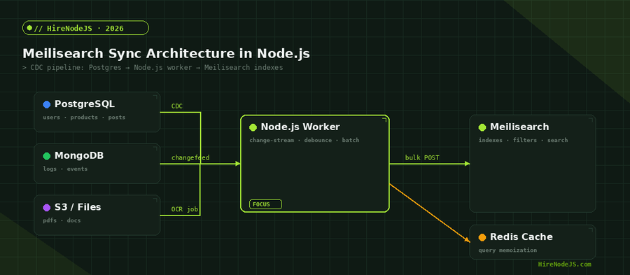Open the HireNodeJS.com link
This screenshot has height=275, width=630.
click(564, 265)
